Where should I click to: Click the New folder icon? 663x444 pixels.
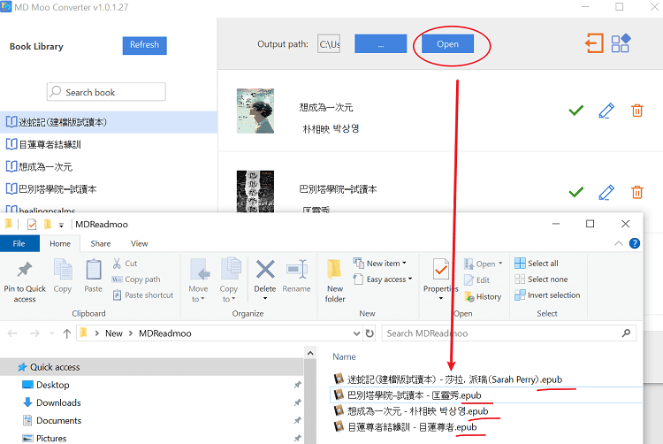coord(334,270)
